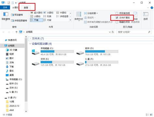Expand the layout gallery more arrow
The width and height of the screenshot is (154, 117).
point(71,20)
